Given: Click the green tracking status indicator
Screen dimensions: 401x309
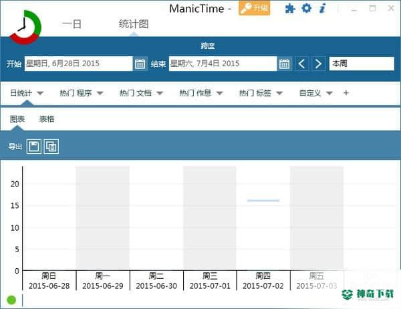Looking at the screenshot, I should click(x=11, y=300).
